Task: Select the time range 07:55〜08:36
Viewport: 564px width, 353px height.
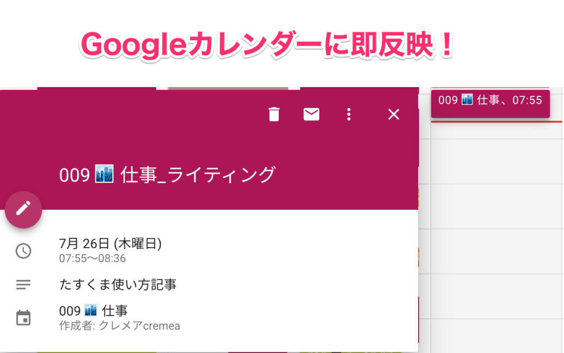Action: [93, 258]
